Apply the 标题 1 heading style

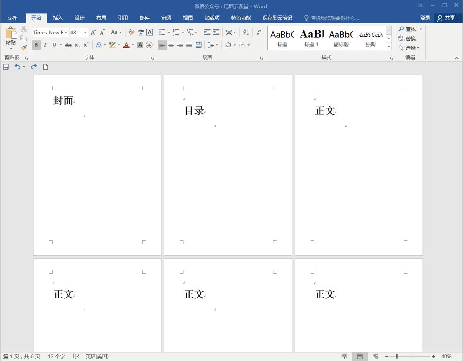pos(311,38)
